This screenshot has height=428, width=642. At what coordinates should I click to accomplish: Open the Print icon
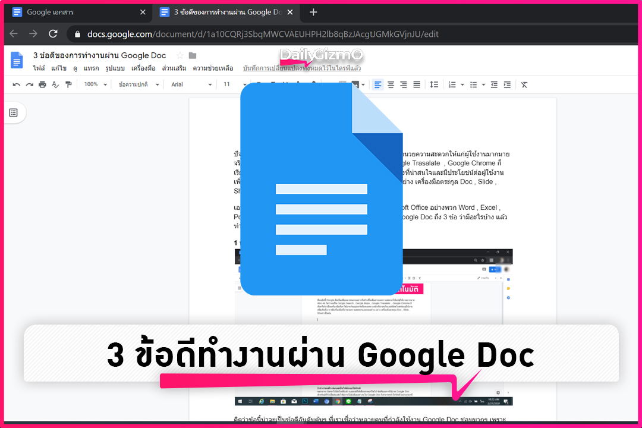pyautogui.click(x=42, y=84)
